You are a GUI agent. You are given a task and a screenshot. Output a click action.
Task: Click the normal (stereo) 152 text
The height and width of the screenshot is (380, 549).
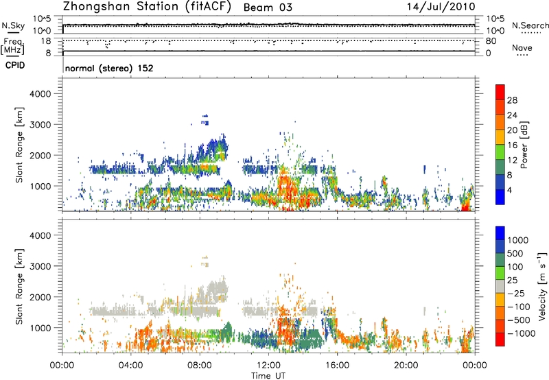click(109, 68)
